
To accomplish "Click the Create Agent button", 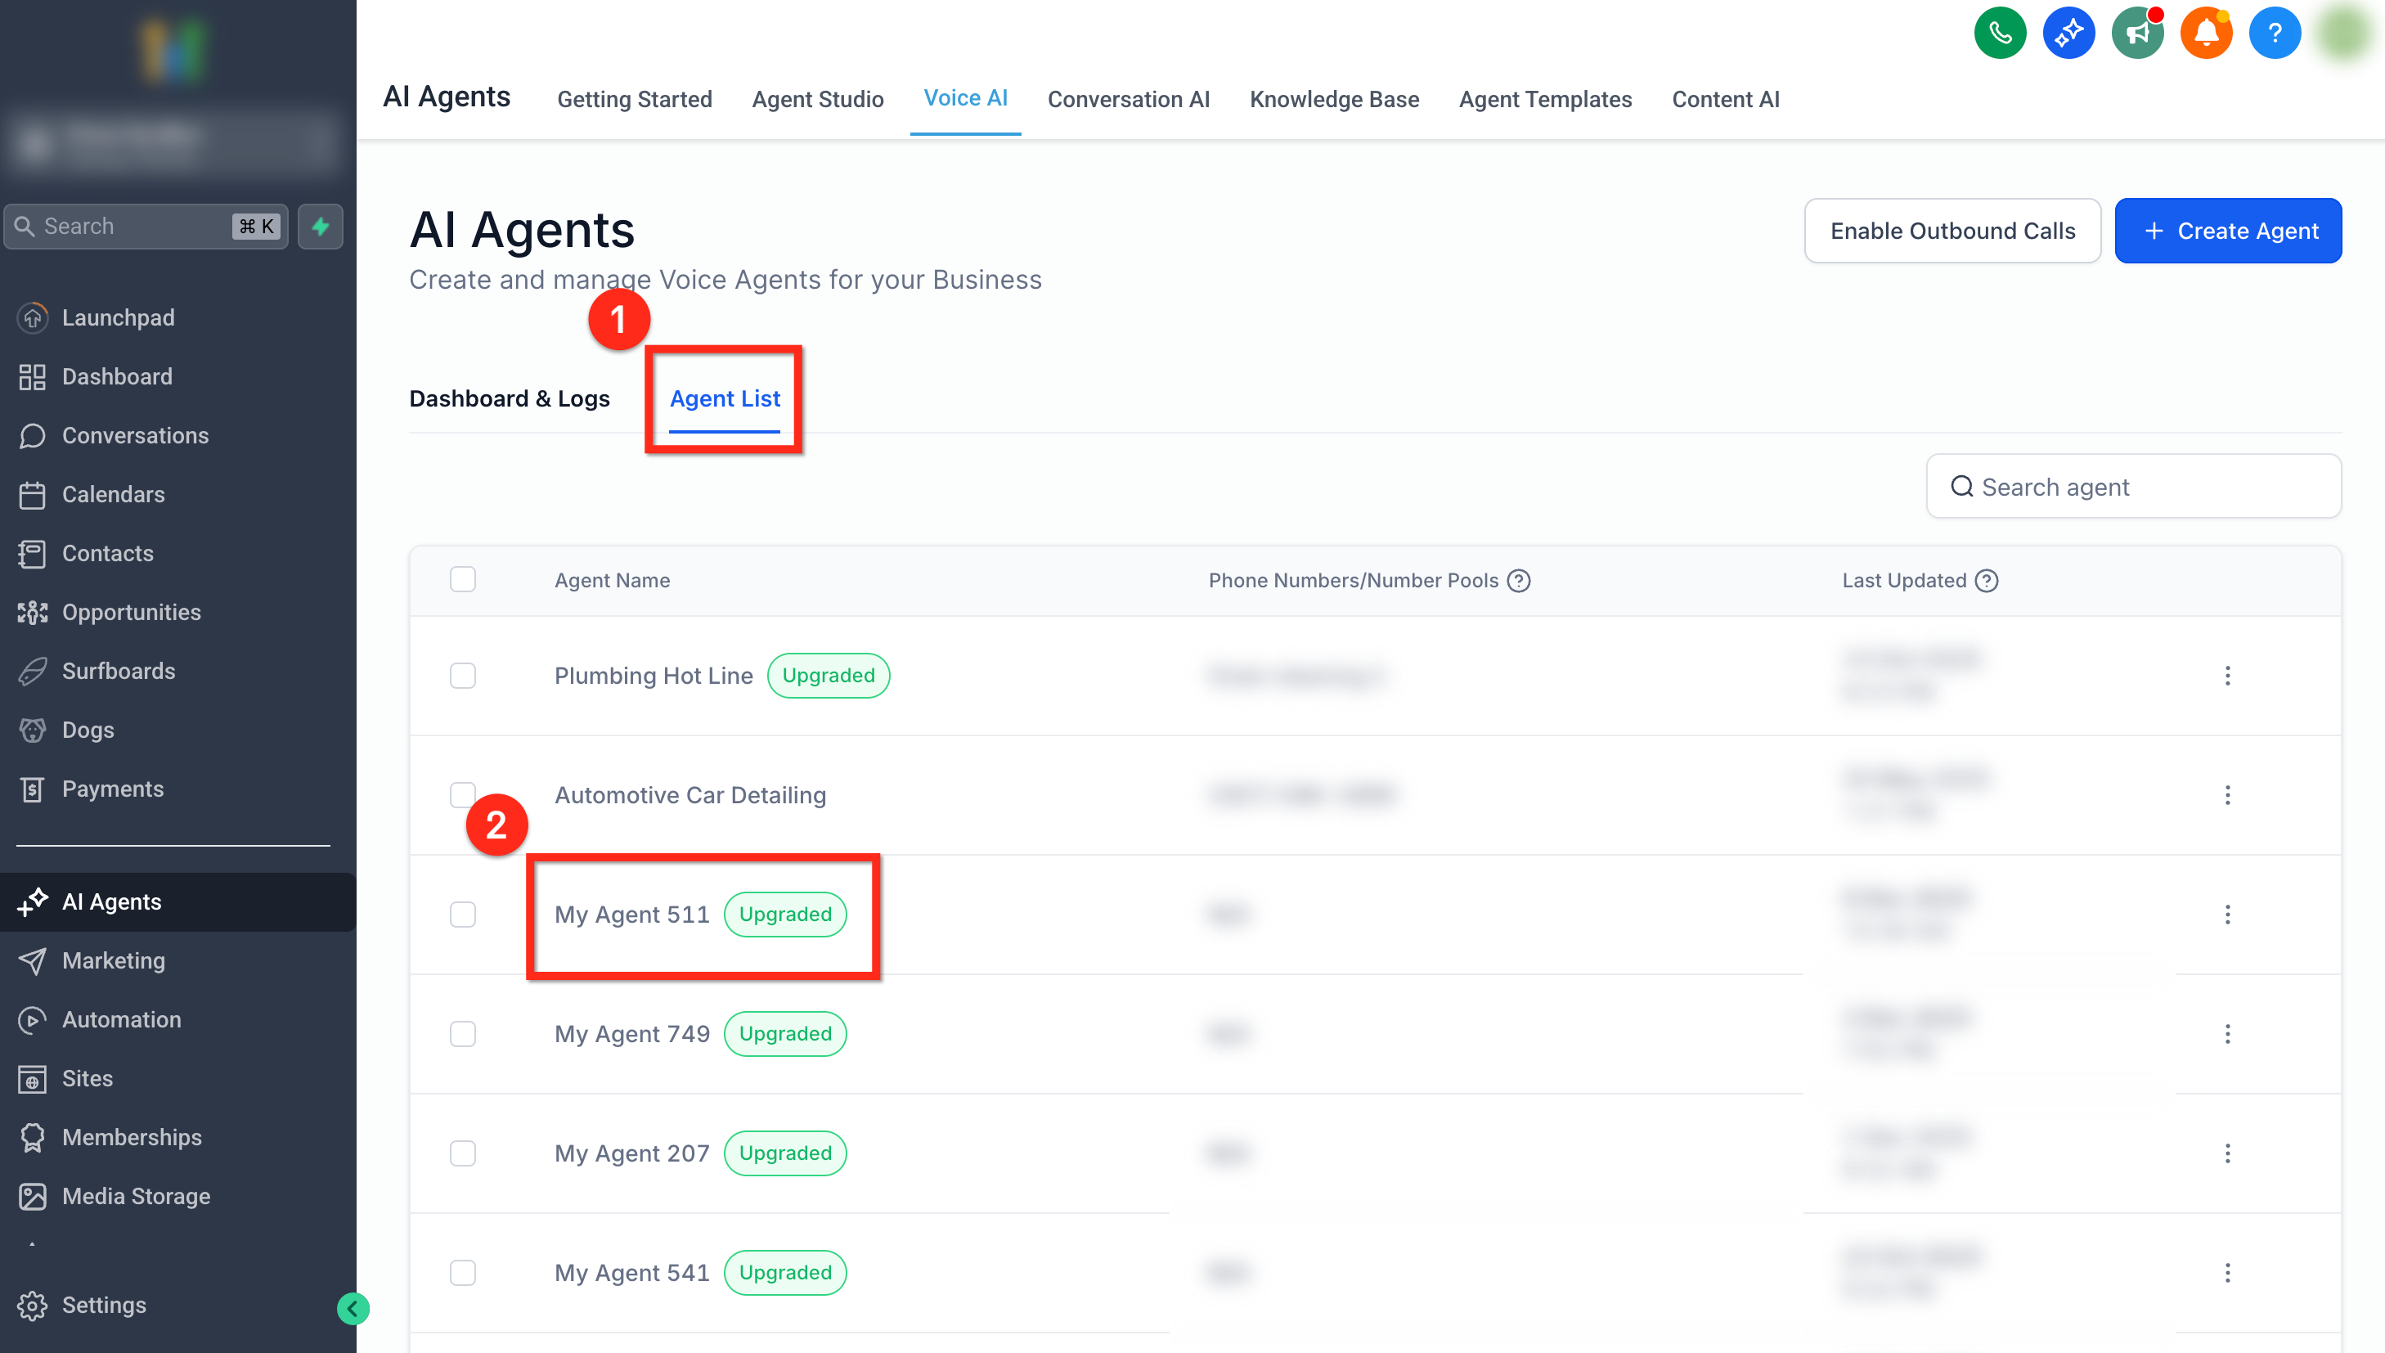I will pyautogui.click(x=2227, y=231).
